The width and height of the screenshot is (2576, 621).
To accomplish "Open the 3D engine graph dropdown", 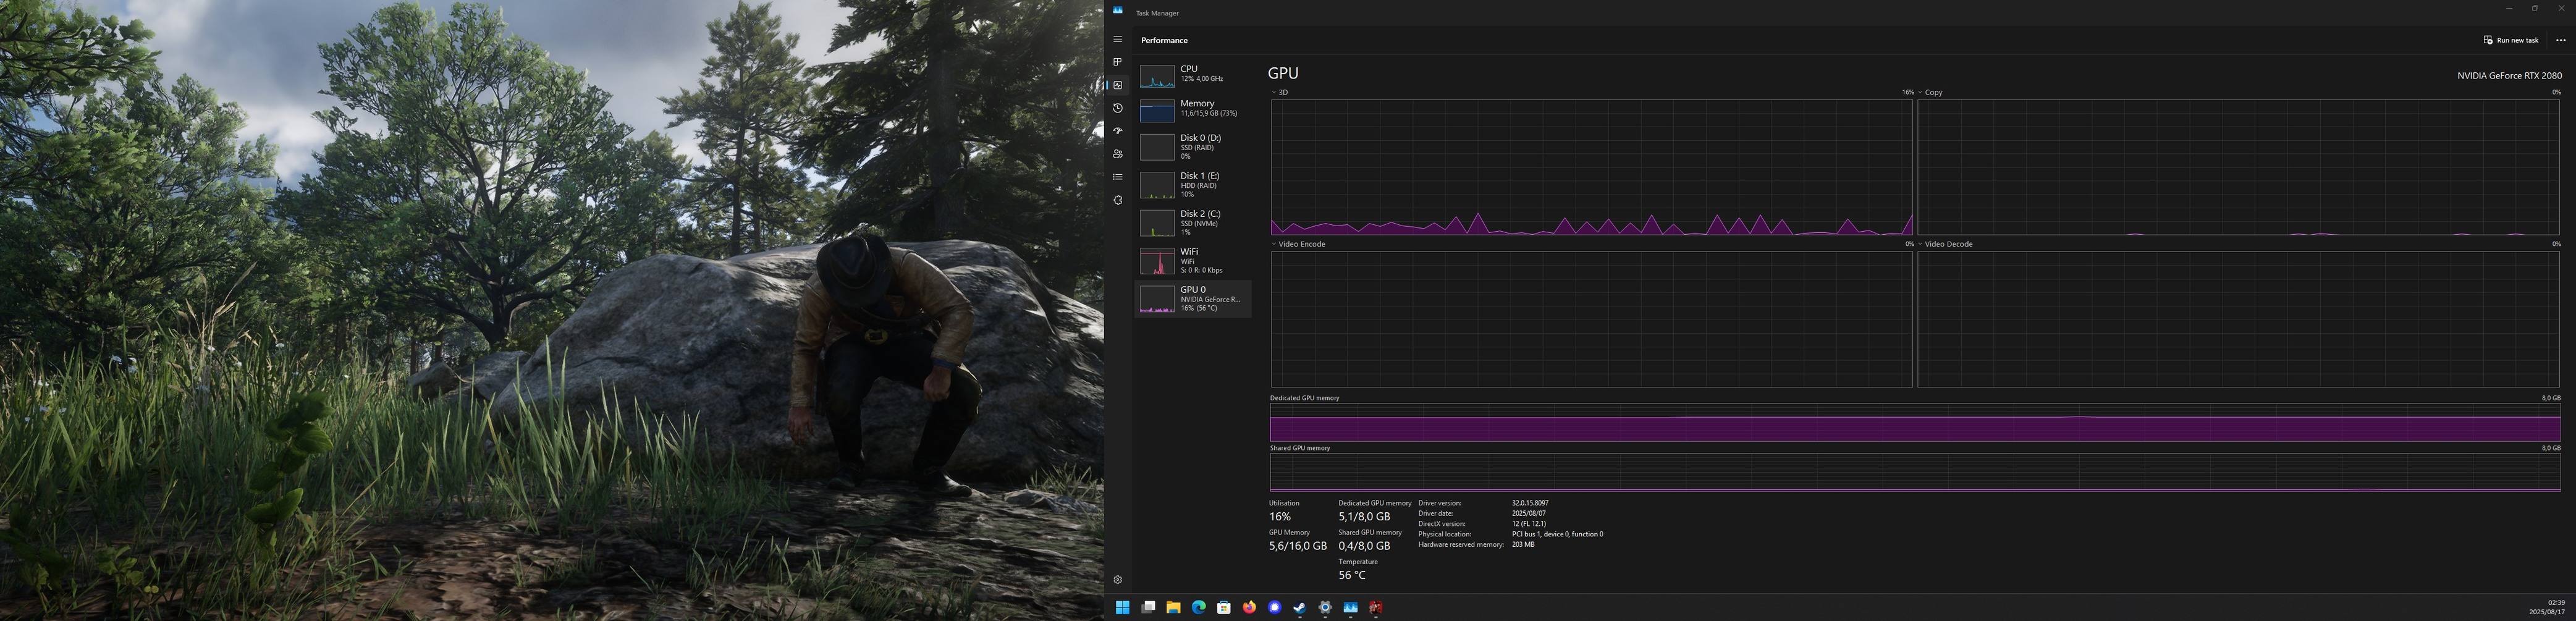I will click(x=1280, y=92).
